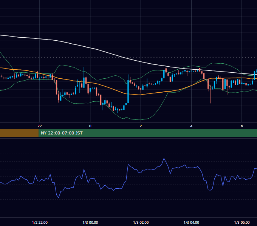Click the dotted horizontal price line

click(128, 58)
